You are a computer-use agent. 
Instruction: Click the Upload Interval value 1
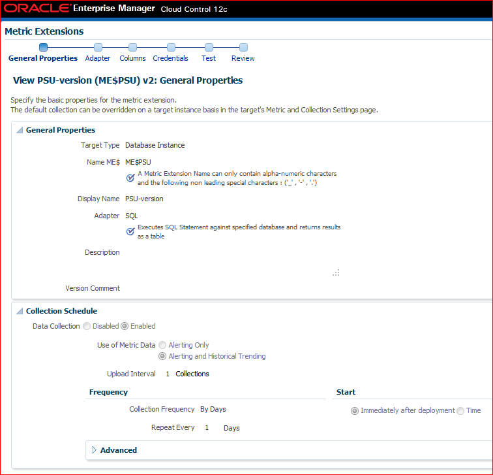(168, 374)
